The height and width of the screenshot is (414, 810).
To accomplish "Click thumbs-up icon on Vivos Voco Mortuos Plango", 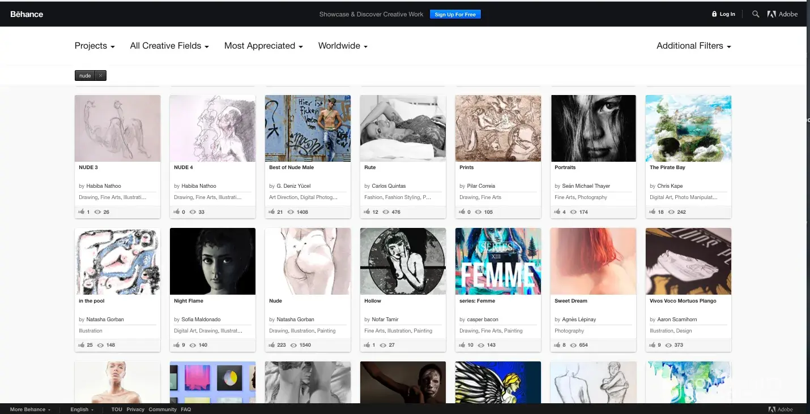I will (653, 345).
